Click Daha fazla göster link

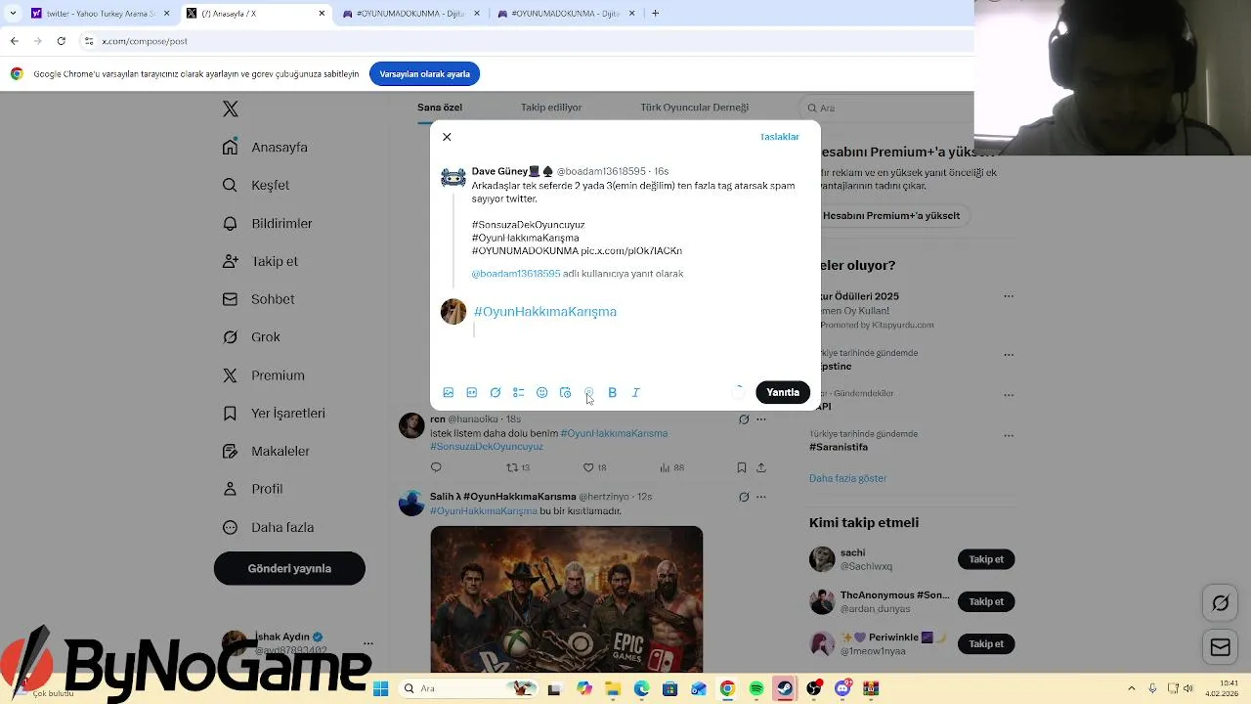pyautogui.click(x=847, y=478)
